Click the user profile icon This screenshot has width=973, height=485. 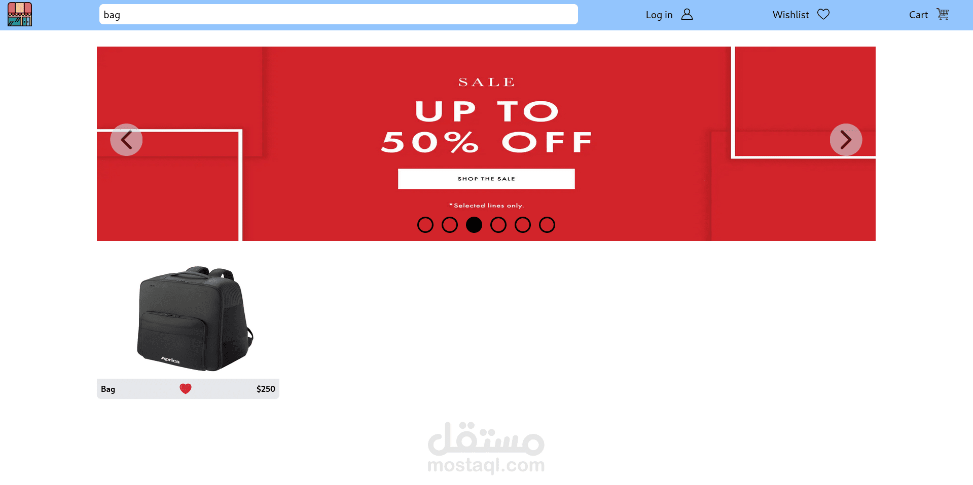click(x=687, y=14)
